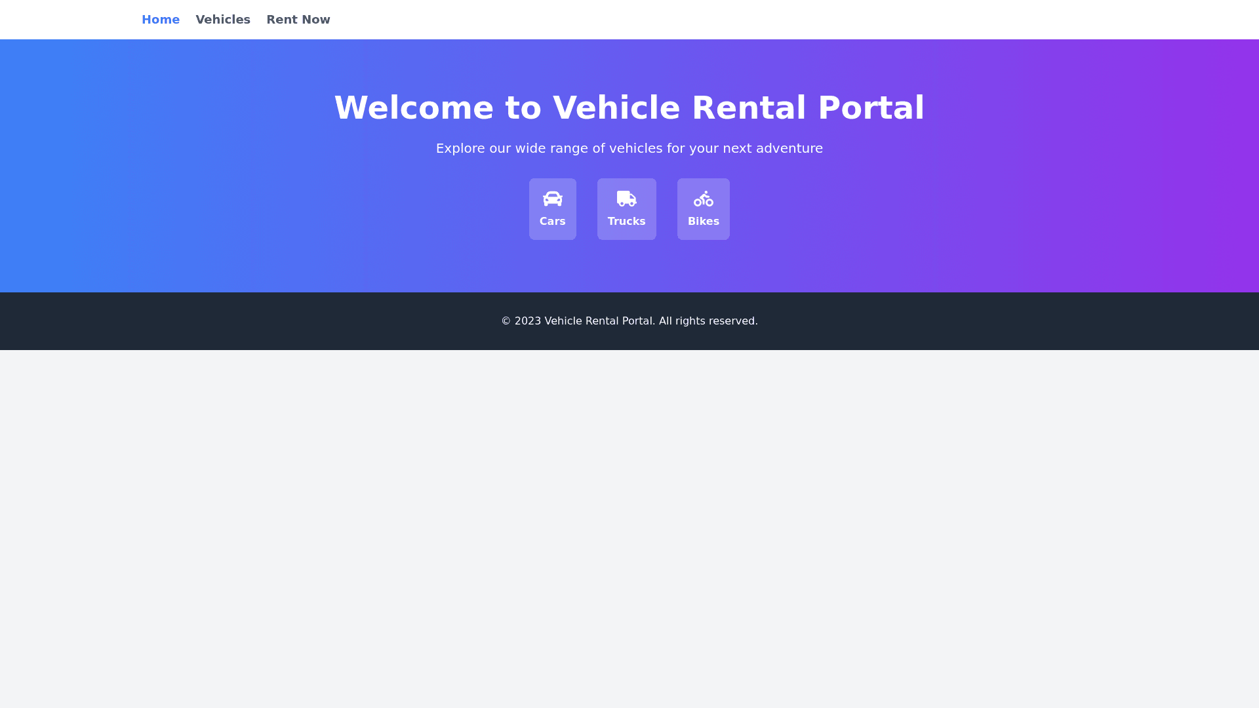Click the car icon above Cars
The image size is (1259, 708).
(x=552, y=199)
